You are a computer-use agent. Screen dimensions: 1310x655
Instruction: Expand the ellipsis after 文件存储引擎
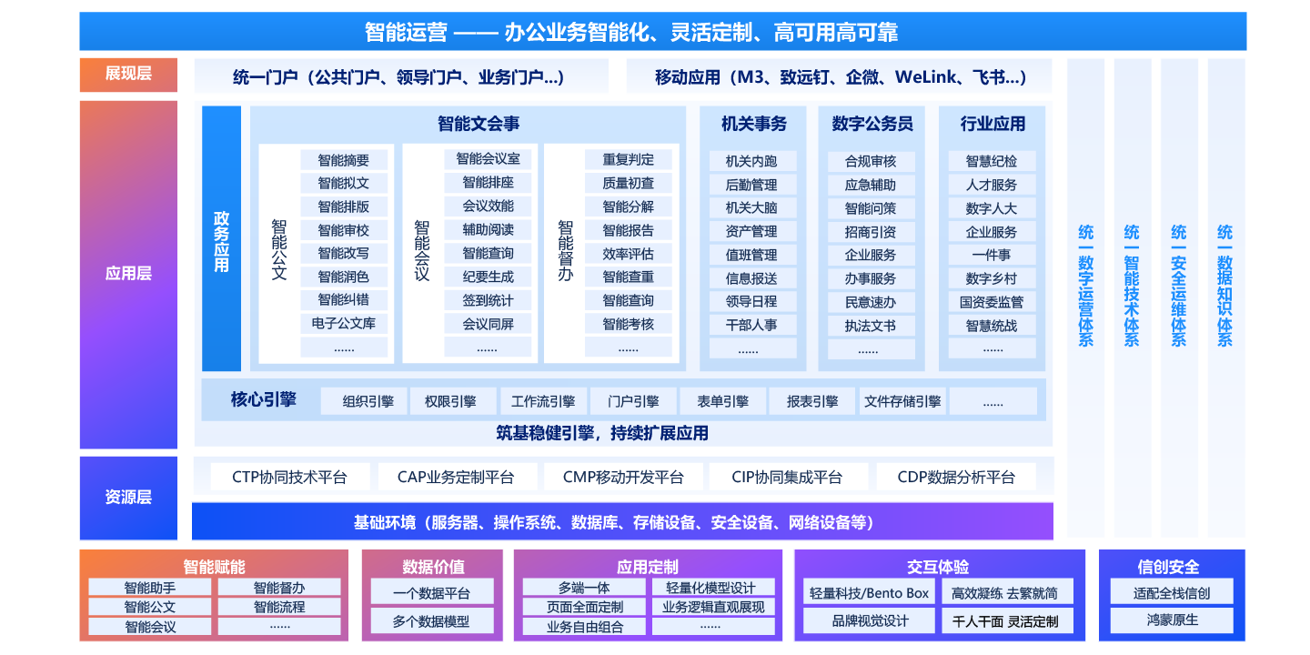994,400
